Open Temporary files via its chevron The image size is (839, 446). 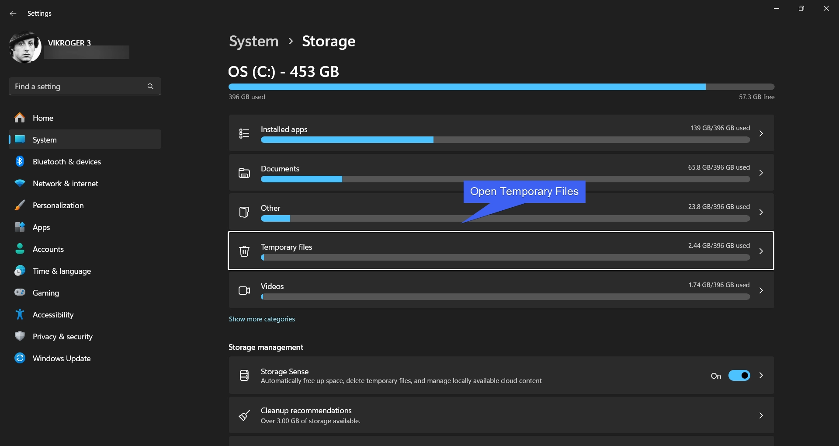tap(761, 251)
